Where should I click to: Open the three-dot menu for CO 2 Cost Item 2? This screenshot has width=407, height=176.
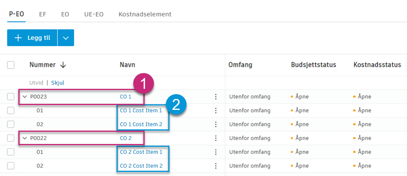pos(216,166)
